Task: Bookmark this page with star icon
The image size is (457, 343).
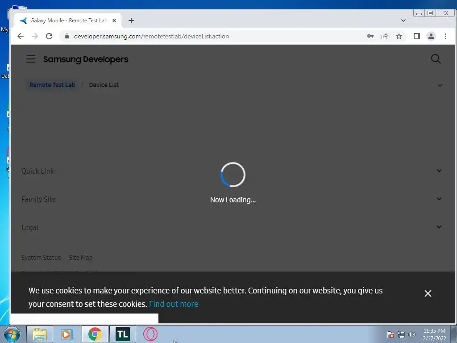Action: 399,36
